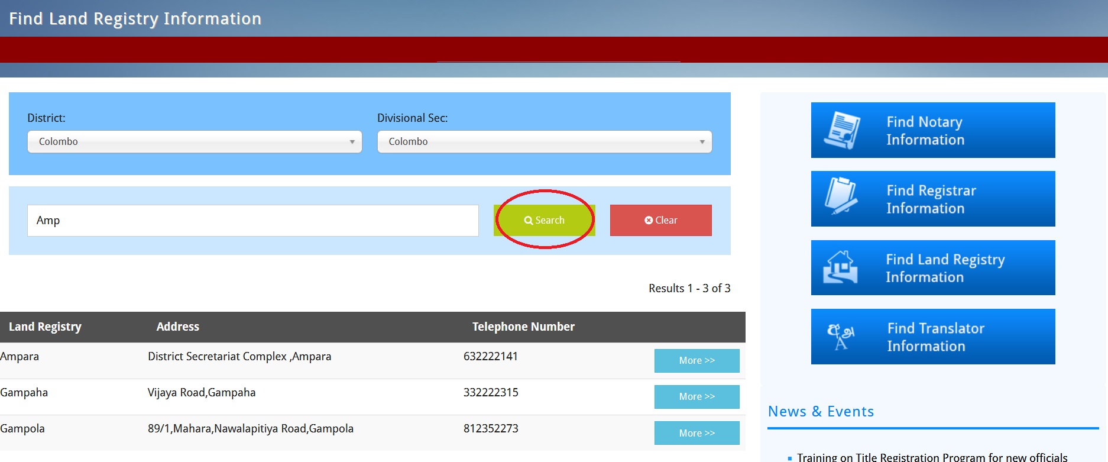Open More details for Gampola registry

pyautogui.click(x=696, y=433)
